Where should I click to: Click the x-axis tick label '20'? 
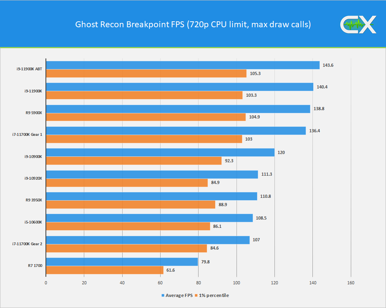(84, 283)
